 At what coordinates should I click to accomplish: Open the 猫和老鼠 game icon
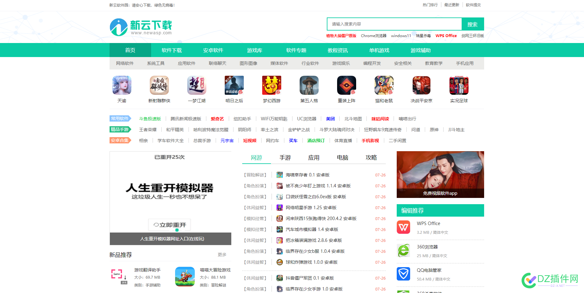coord(384,85)
